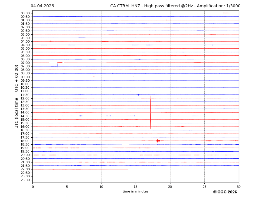The width and height of the screenshot is (271, 203).
Task: Click the 'time in minutes' axis label
Action: pyautogui.click(x=135, y=192)
